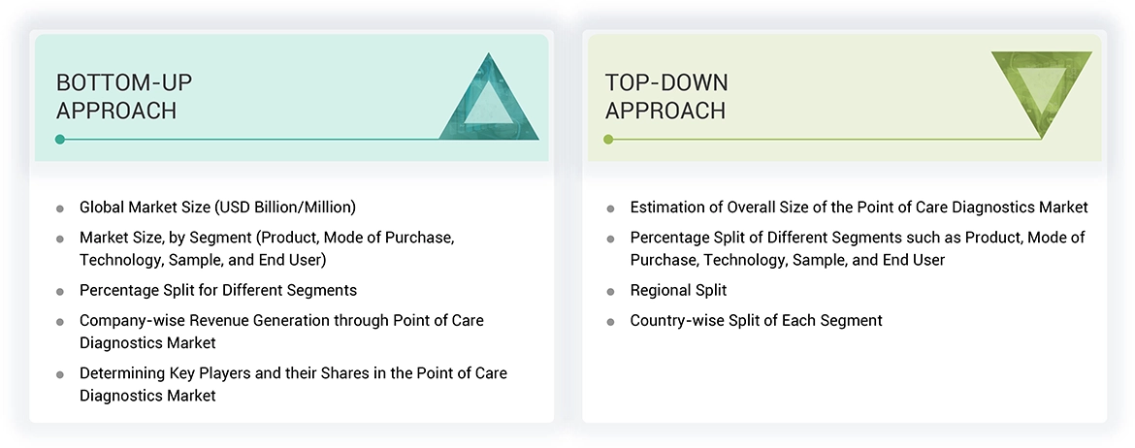Click the teal line under Bottom-Up heading

(x=252, y=140)
